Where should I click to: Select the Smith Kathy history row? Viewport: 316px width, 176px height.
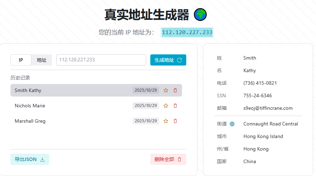tap(70, 90)
